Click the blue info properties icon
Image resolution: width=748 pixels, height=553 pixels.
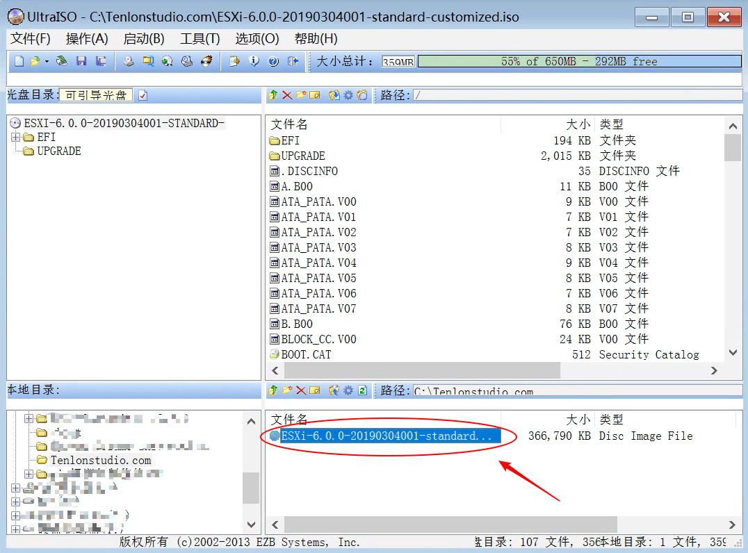(x=254, y=61)
